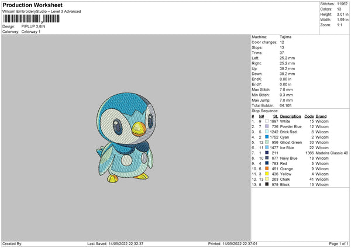Click the "Up:" measurement label
This screenshot has height=248, width=351.
coord(254,68)
